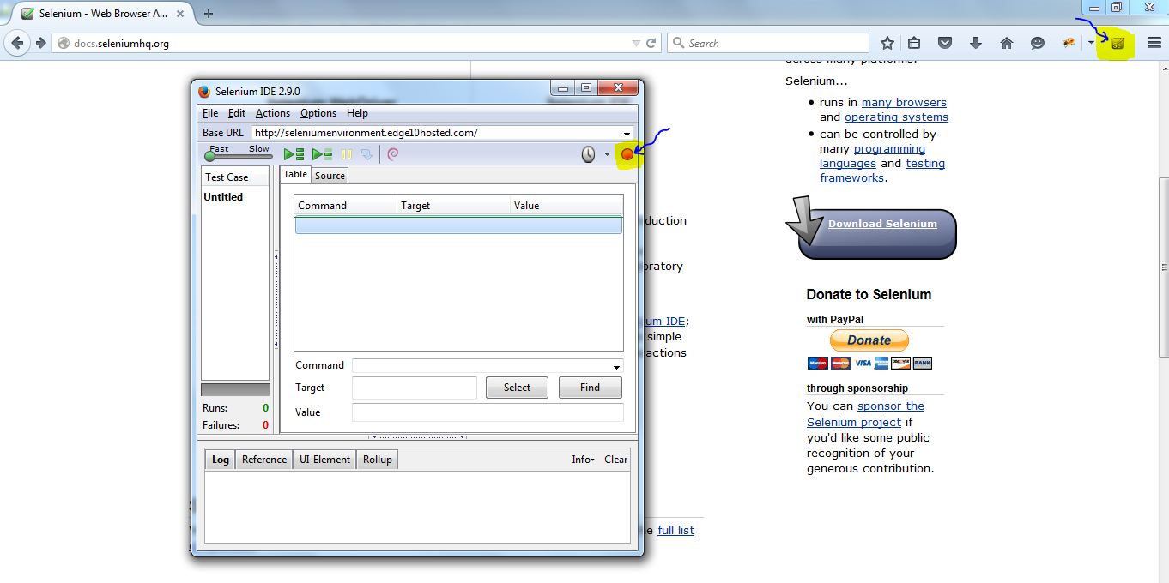This screenshot has height=583, width=1169.
Task: Open the operating systems link
Action: pos(896,117)
